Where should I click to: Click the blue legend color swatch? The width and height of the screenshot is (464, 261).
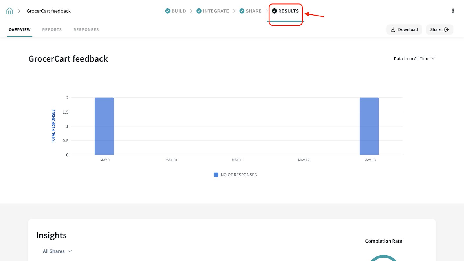pyautogui.click(x=216, y=175)
